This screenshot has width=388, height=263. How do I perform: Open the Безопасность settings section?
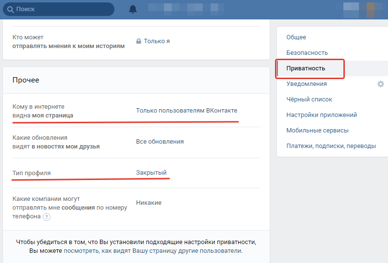(307, 53)
